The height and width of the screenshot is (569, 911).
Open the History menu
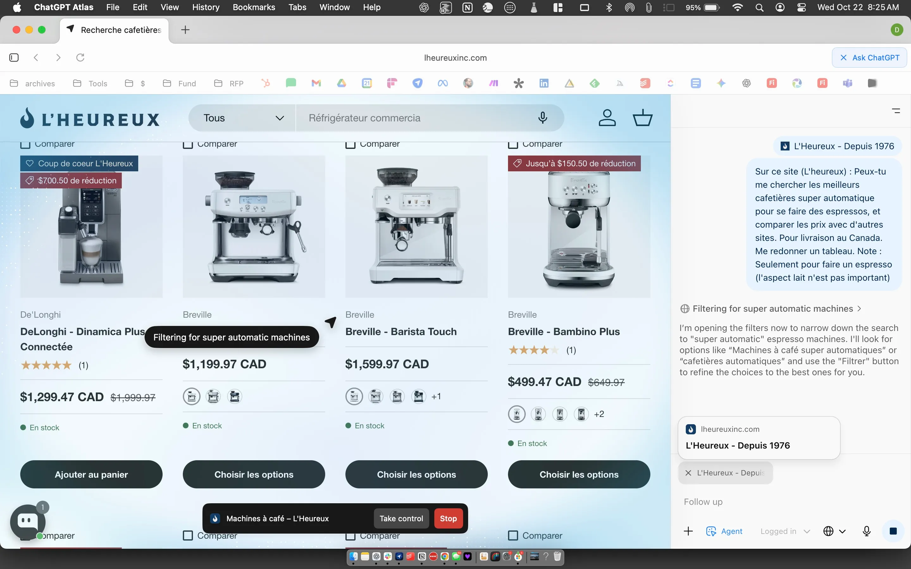click(206, 7)
